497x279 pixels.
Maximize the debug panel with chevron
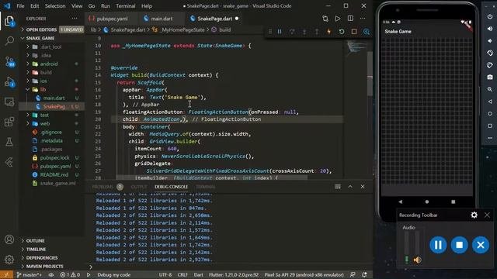350,187
